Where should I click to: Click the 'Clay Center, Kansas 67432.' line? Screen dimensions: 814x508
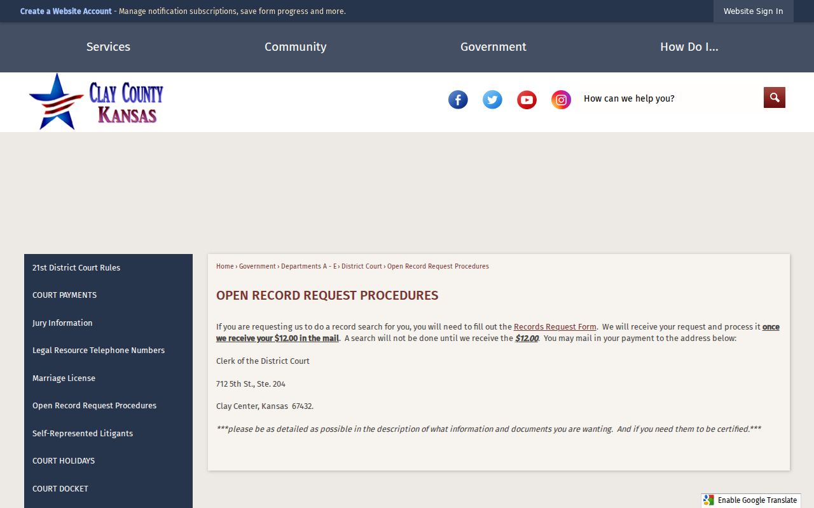pos(265,406)
